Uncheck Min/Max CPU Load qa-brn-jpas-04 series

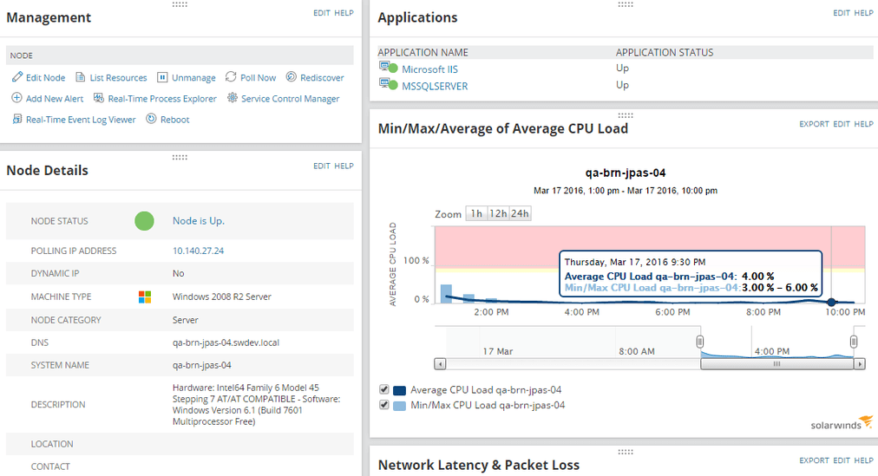point(384,404)
